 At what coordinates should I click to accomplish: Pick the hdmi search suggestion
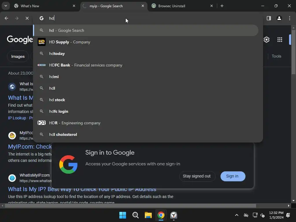click(x=146, y=77)
